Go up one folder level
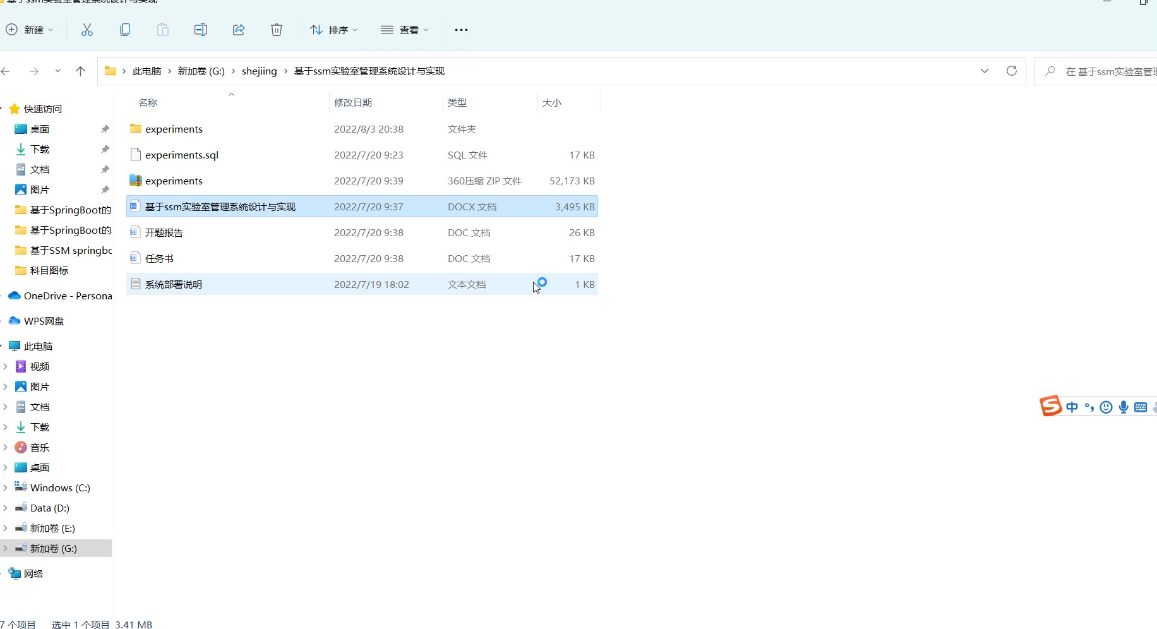The image size is (1157, 629). click(x=80, y=71)
